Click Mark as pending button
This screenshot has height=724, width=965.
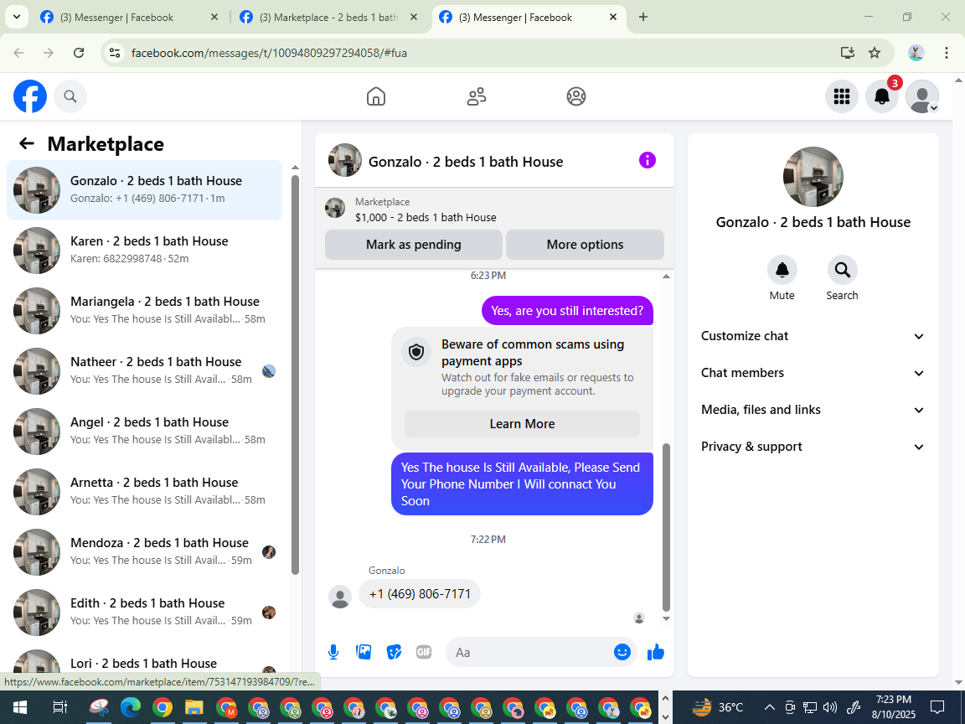[x=414, y=245]
